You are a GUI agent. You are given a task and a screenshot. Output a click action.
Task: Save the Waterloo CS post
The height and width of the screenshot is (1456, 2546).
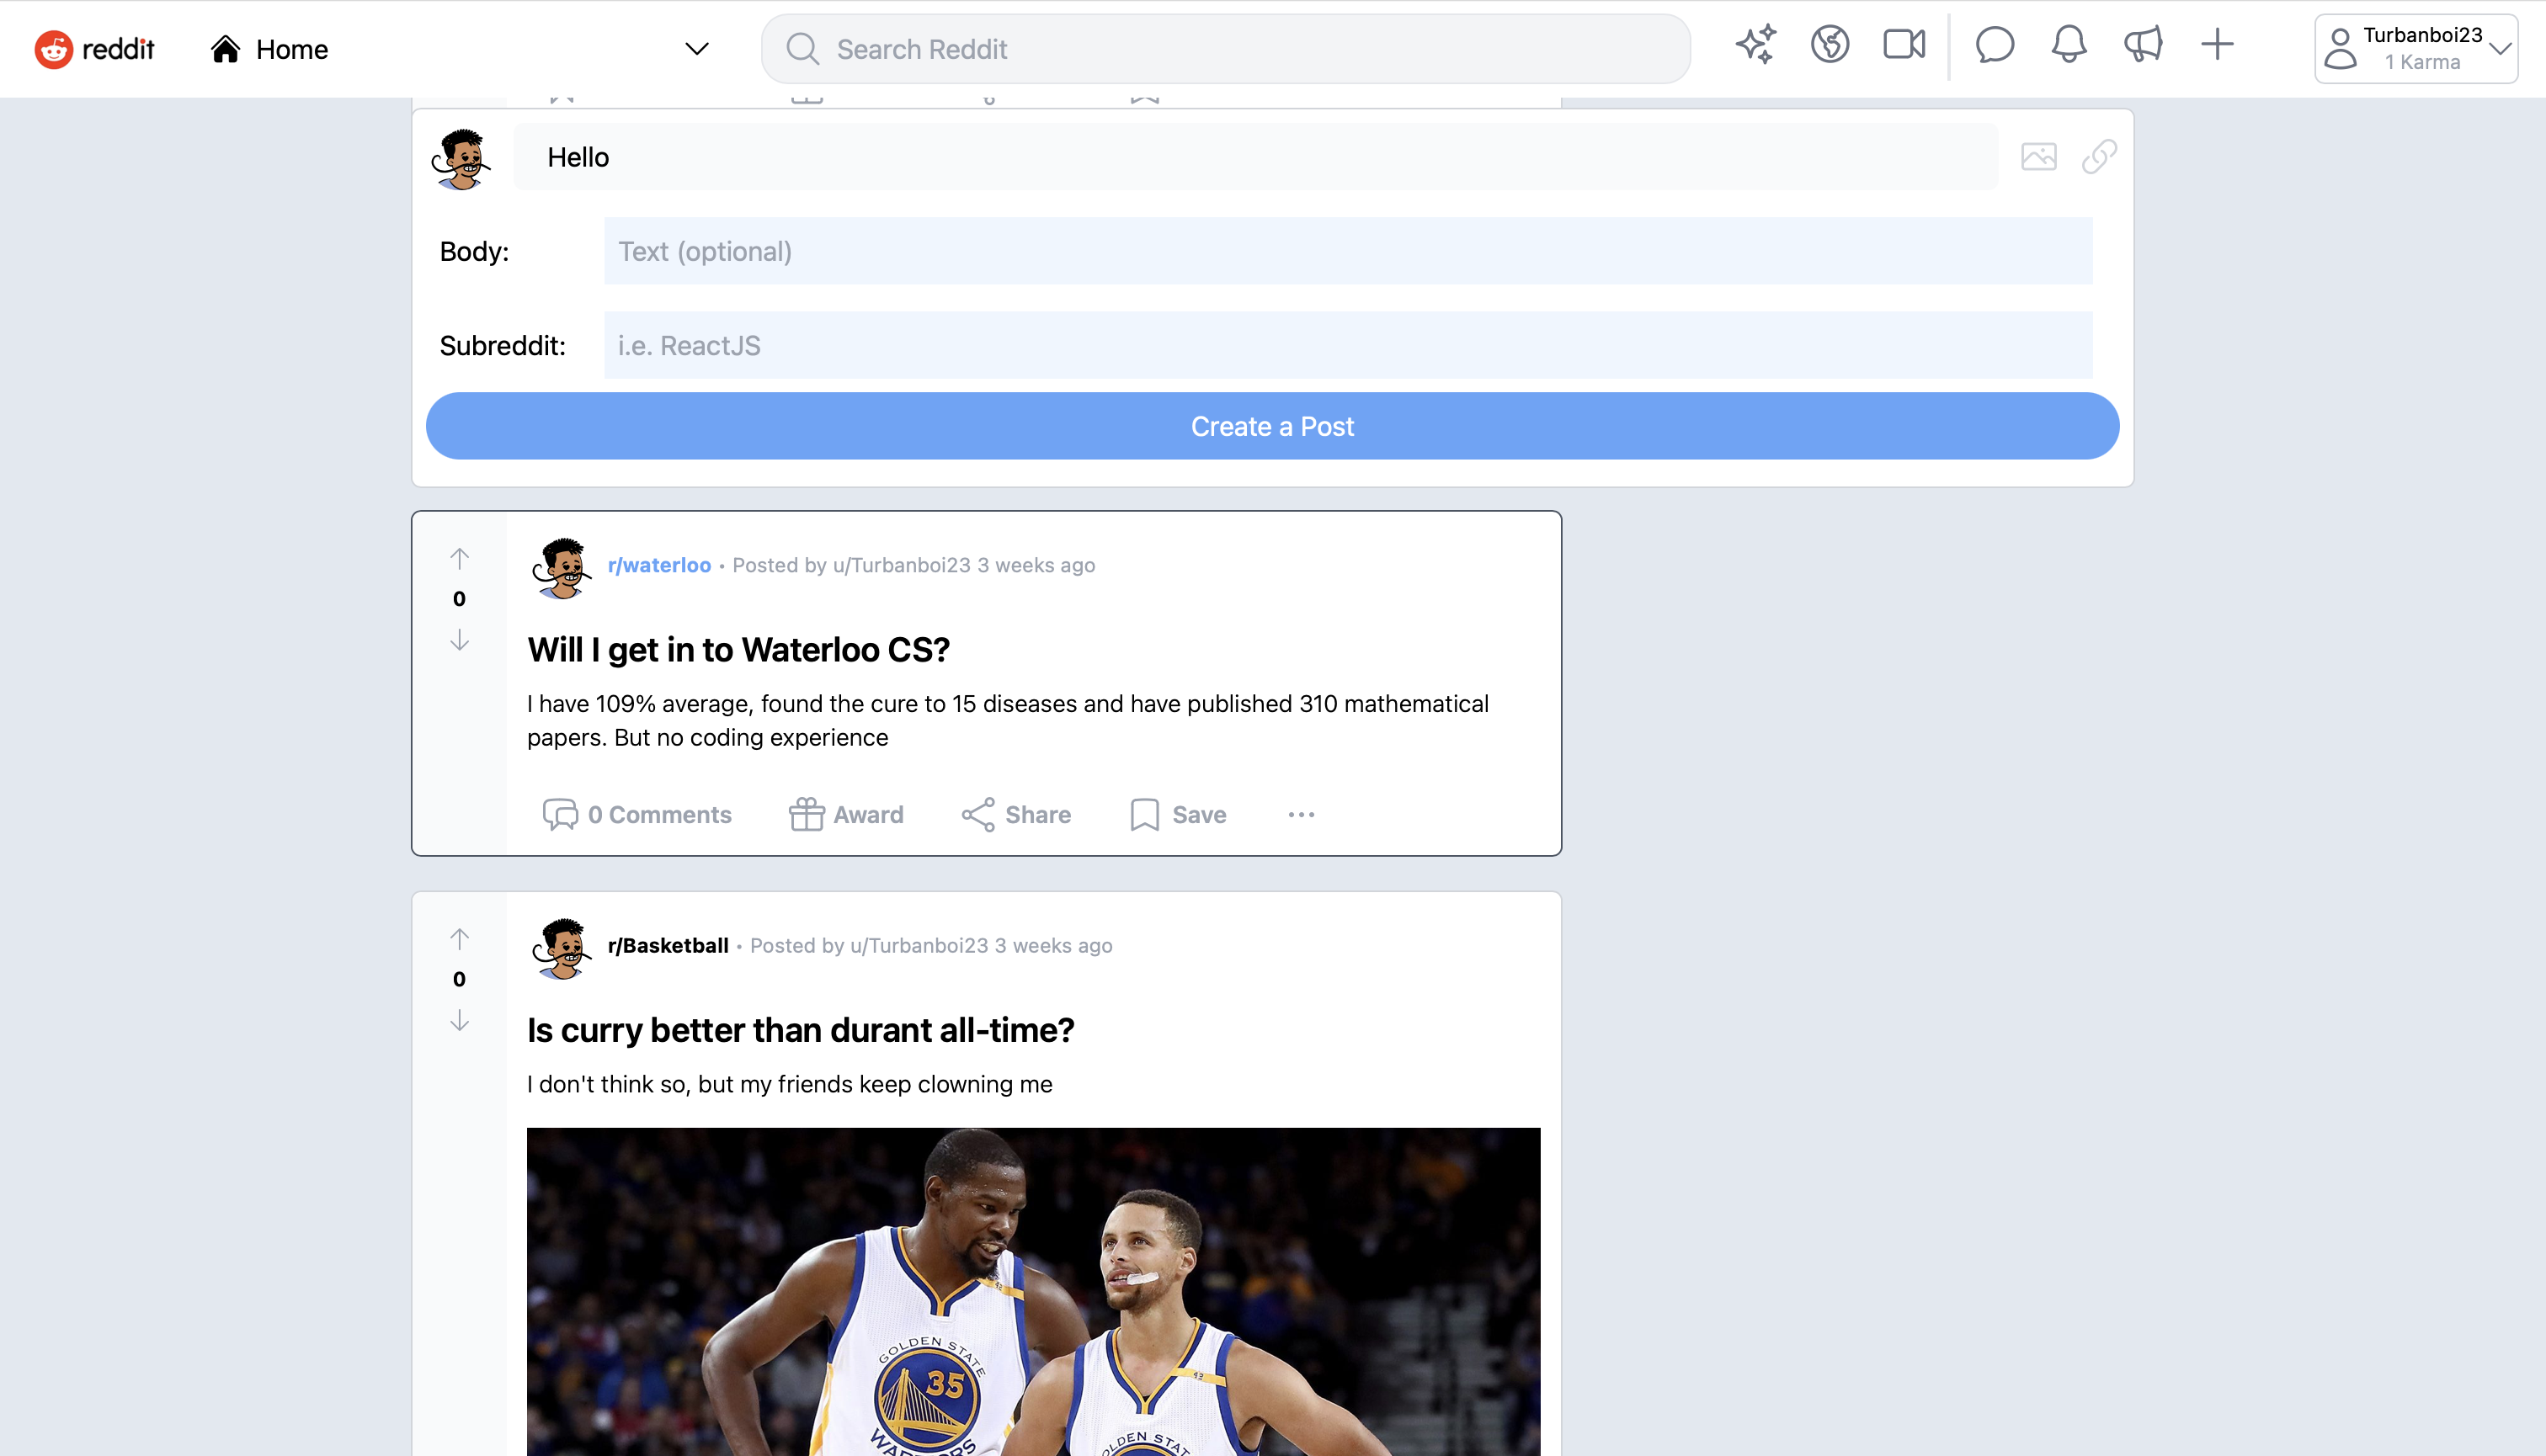coord(1178,814)
